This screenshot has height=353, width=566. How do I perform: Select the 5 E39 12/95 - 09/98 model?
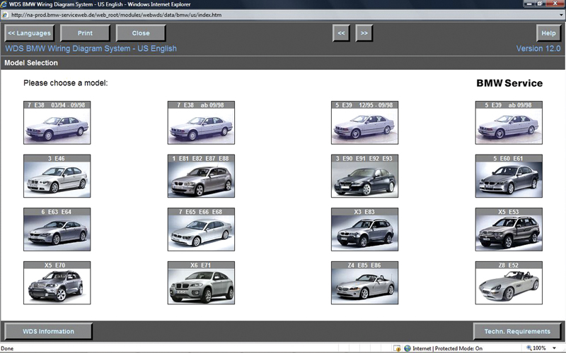[364, 122]
